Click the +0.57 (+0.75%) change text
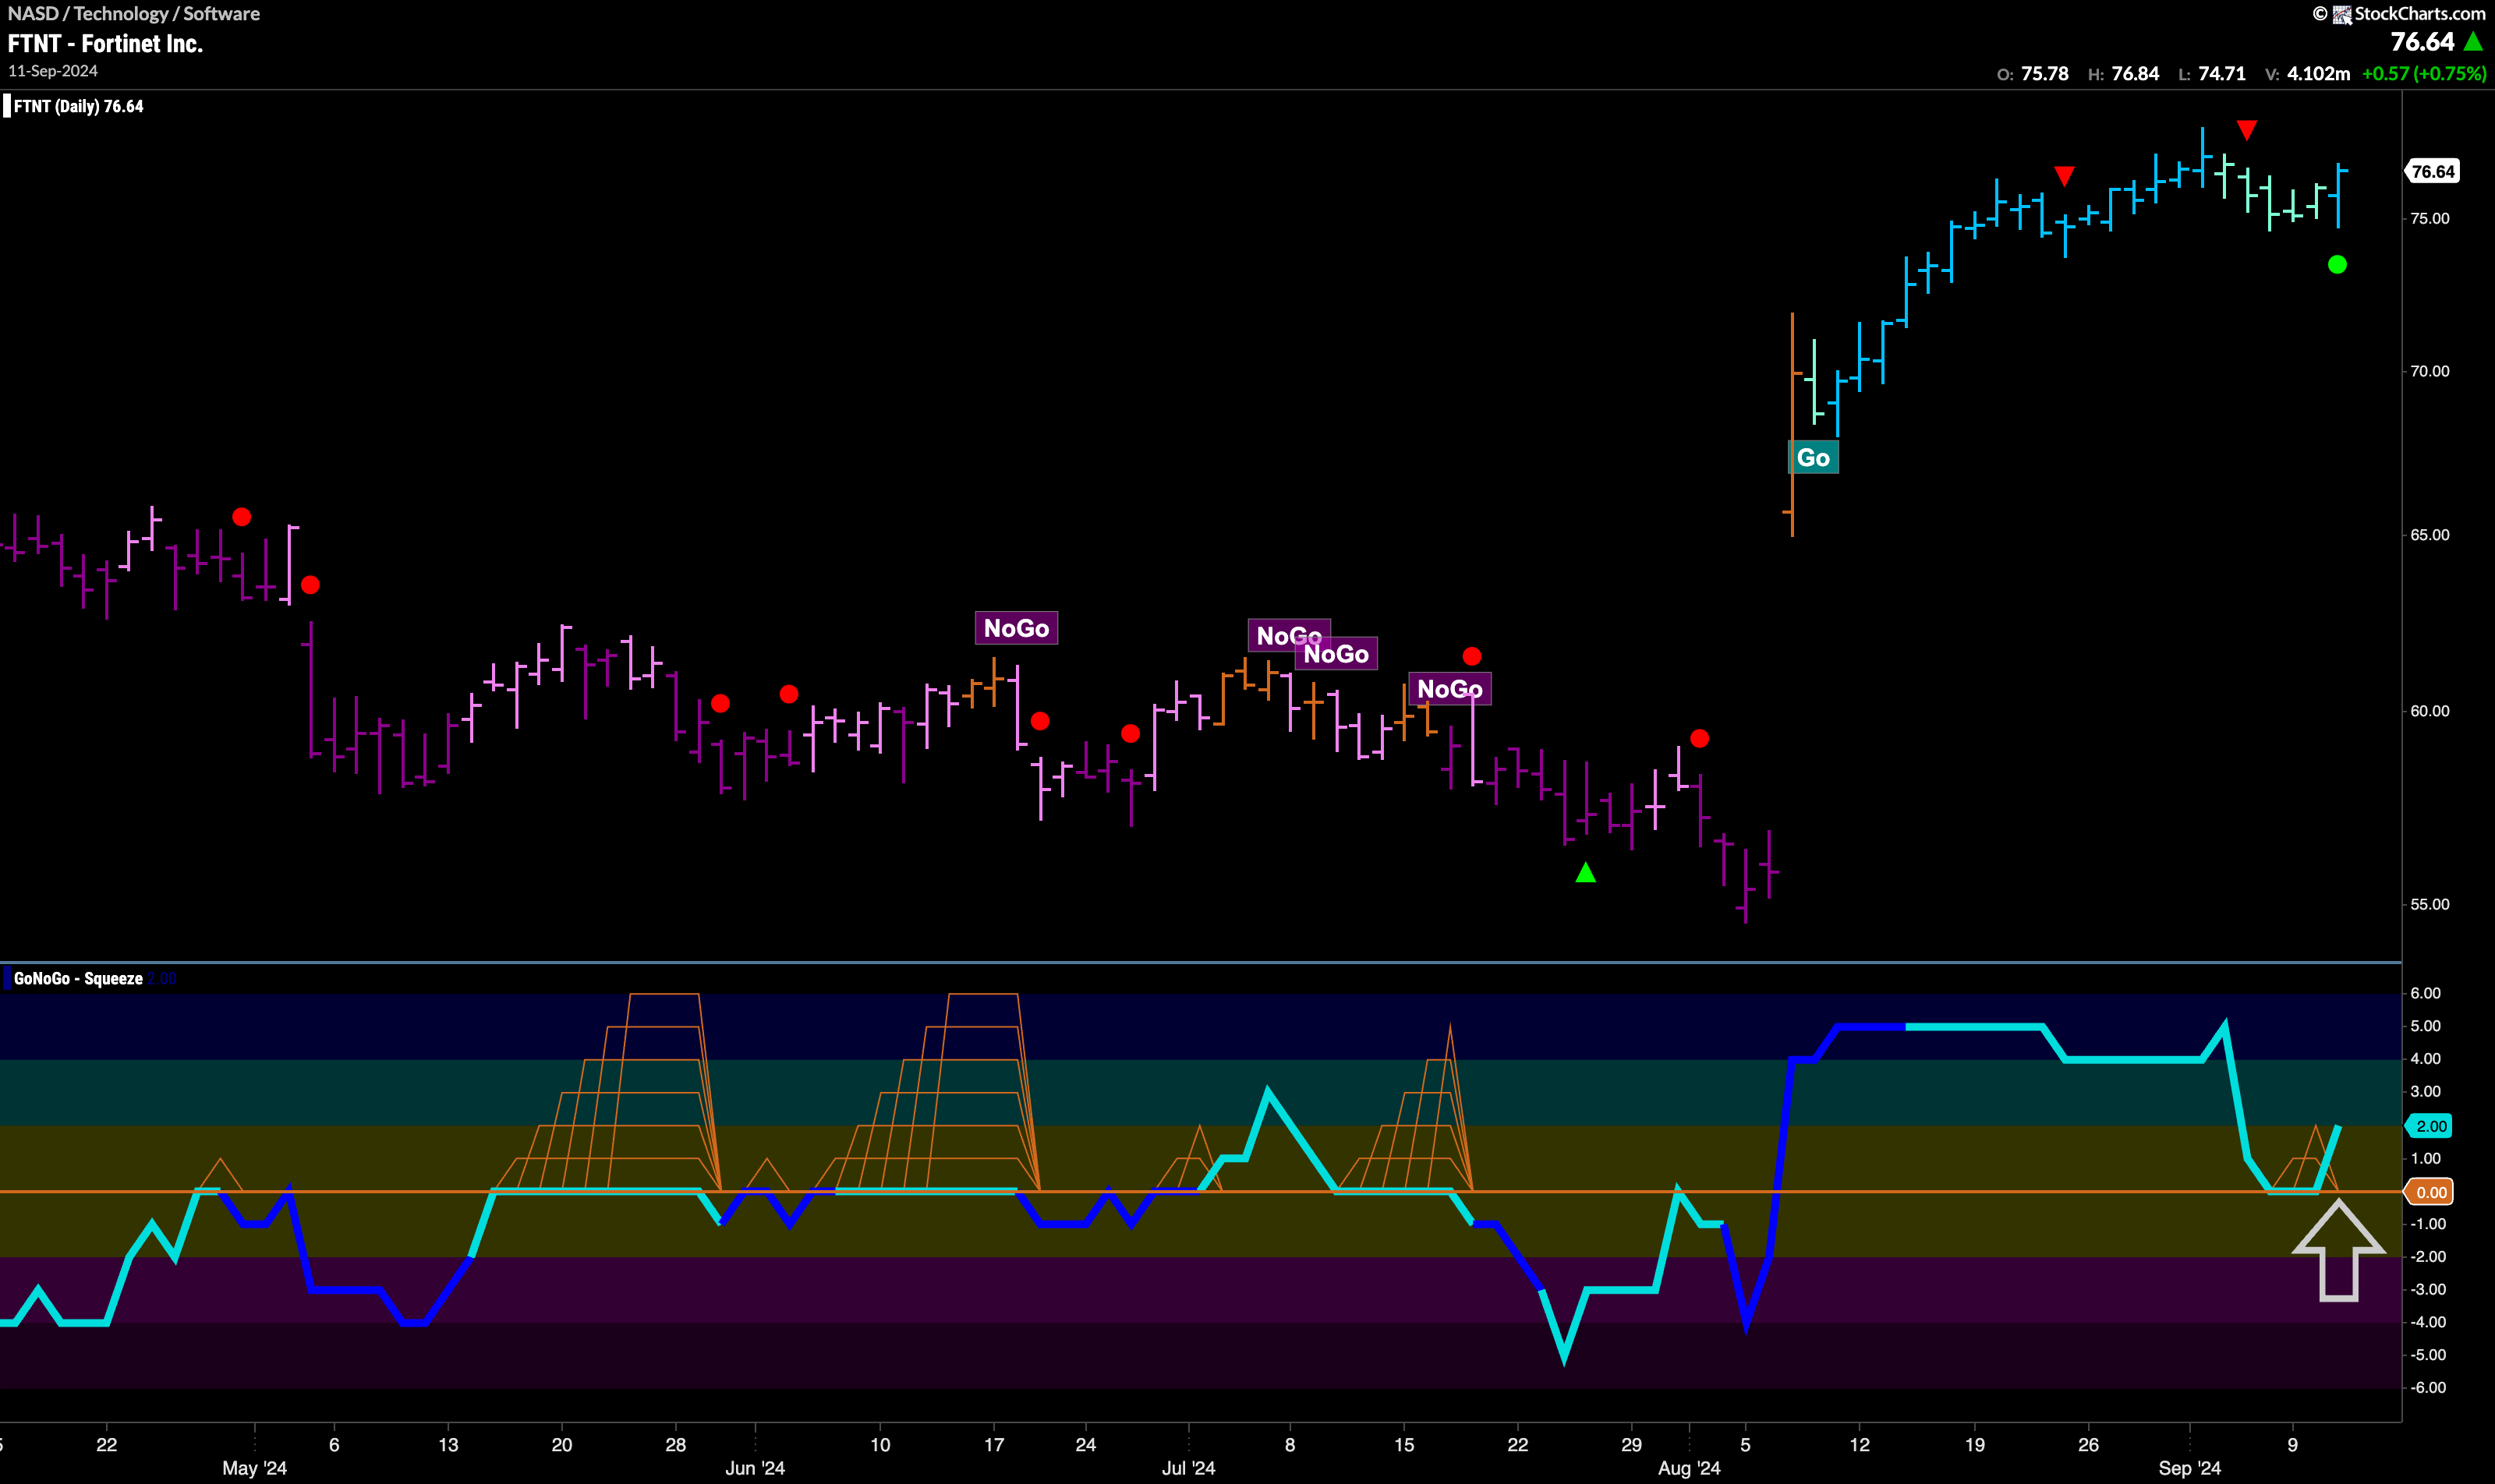 click(x=2424, y=74)
